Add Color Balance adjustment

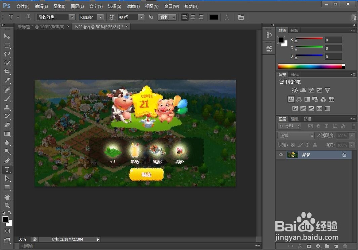[299, 99]
